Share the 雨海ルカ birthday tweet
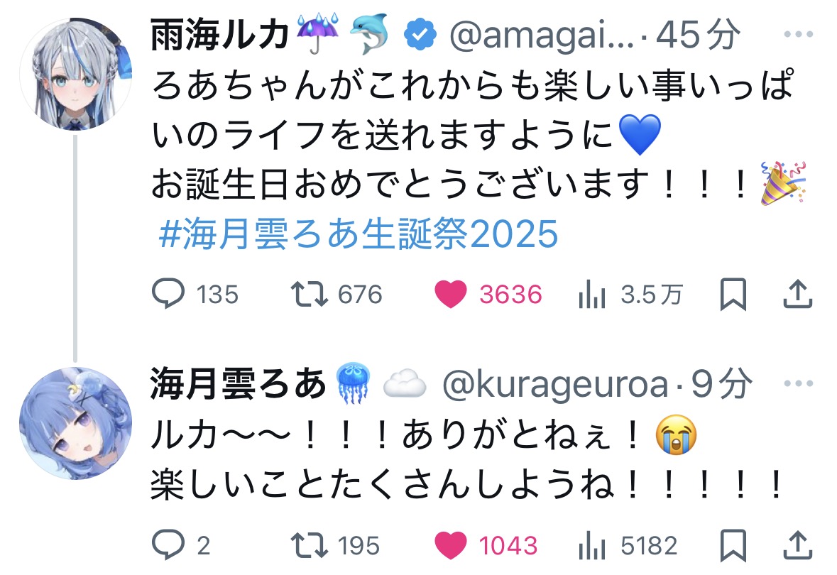Image resolution: width=837 pixels, height=575 pixels. click(x=797, y=294)
